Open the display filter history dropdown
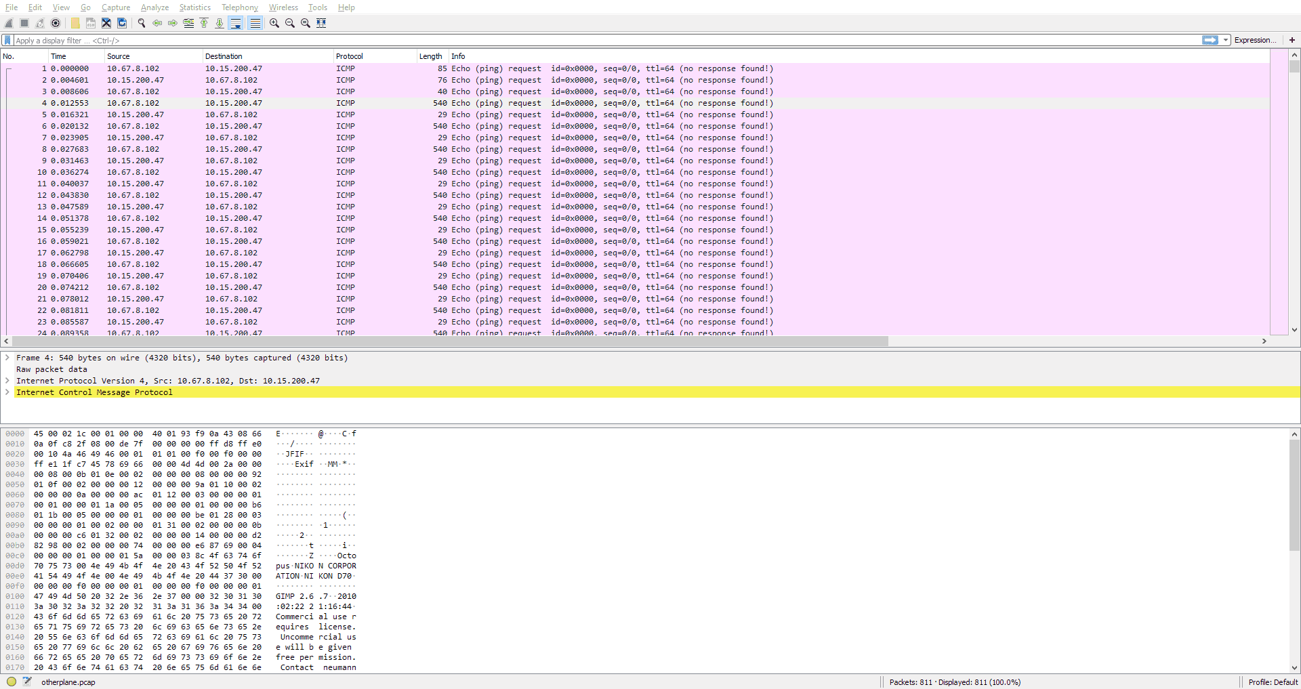 [x=1226, y=41]
